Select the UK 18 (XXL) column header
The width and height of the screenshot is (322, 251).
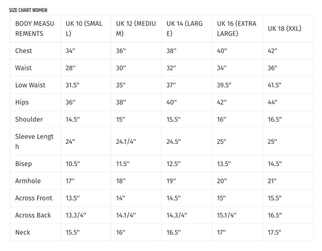(x=285, y=29)
